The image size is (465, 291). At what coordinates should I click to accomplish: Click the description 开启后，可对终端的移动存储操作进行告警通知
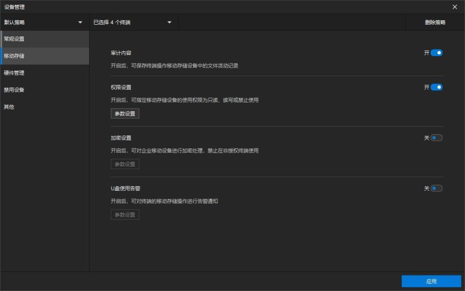pyautogui.click(x=164, y=201)
